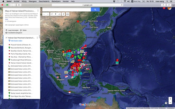Click the China country label on map
Viewport: 175px width, 109px height.
[x=60, y=30]
